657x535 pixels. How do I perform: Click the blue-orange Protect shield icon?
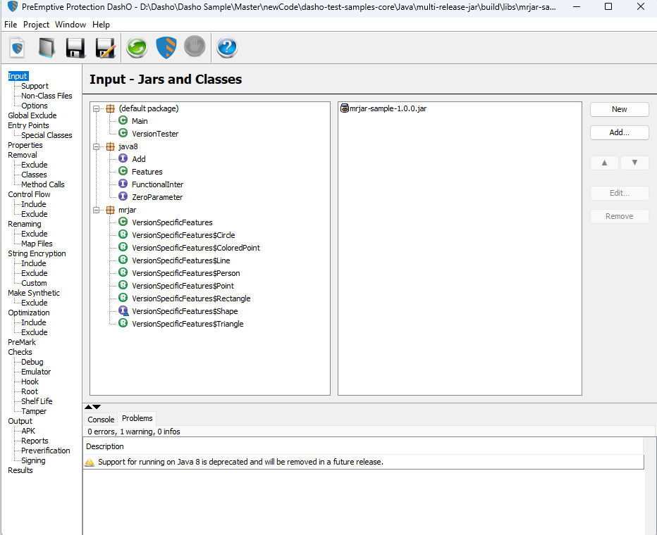coord(166,47)
